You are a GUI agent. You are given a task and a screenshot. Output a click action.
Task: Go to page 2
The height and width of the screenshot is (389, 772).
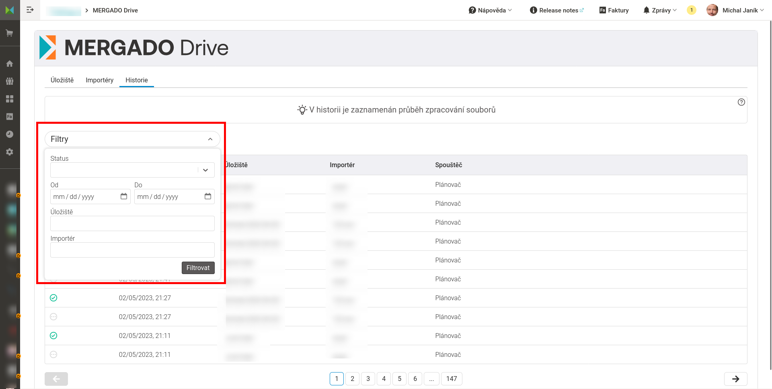[x=352, y=379]
